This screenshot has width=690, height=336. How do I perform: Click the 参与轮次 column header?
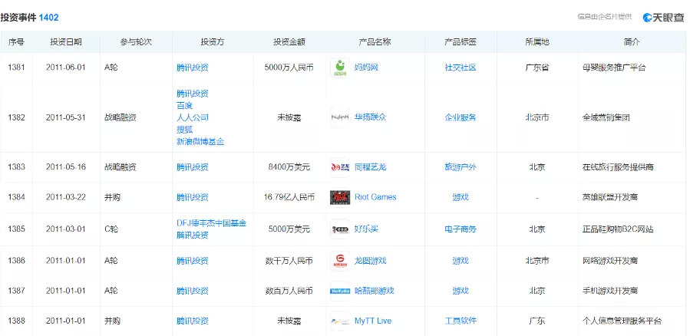click(x=136, y=42)
